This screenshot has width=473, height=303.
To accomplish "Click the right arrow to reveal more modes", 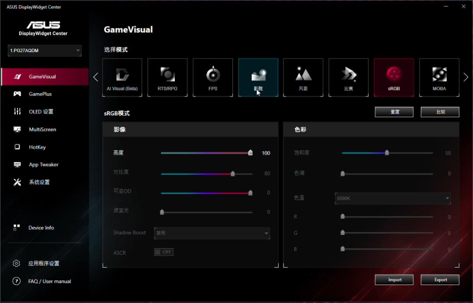I will (x=466, y=77).
